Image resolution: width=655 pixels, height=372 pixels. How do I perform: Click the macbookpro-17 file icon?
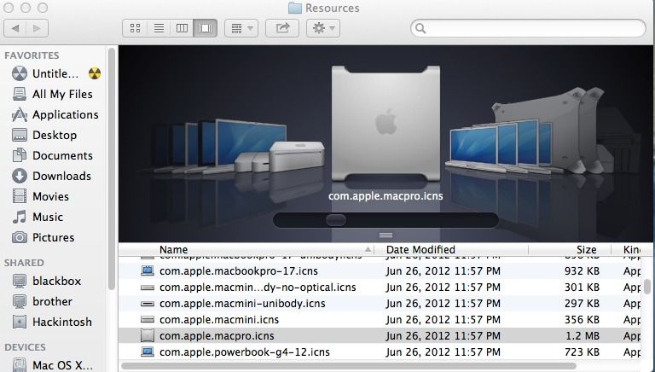[147, 270]
